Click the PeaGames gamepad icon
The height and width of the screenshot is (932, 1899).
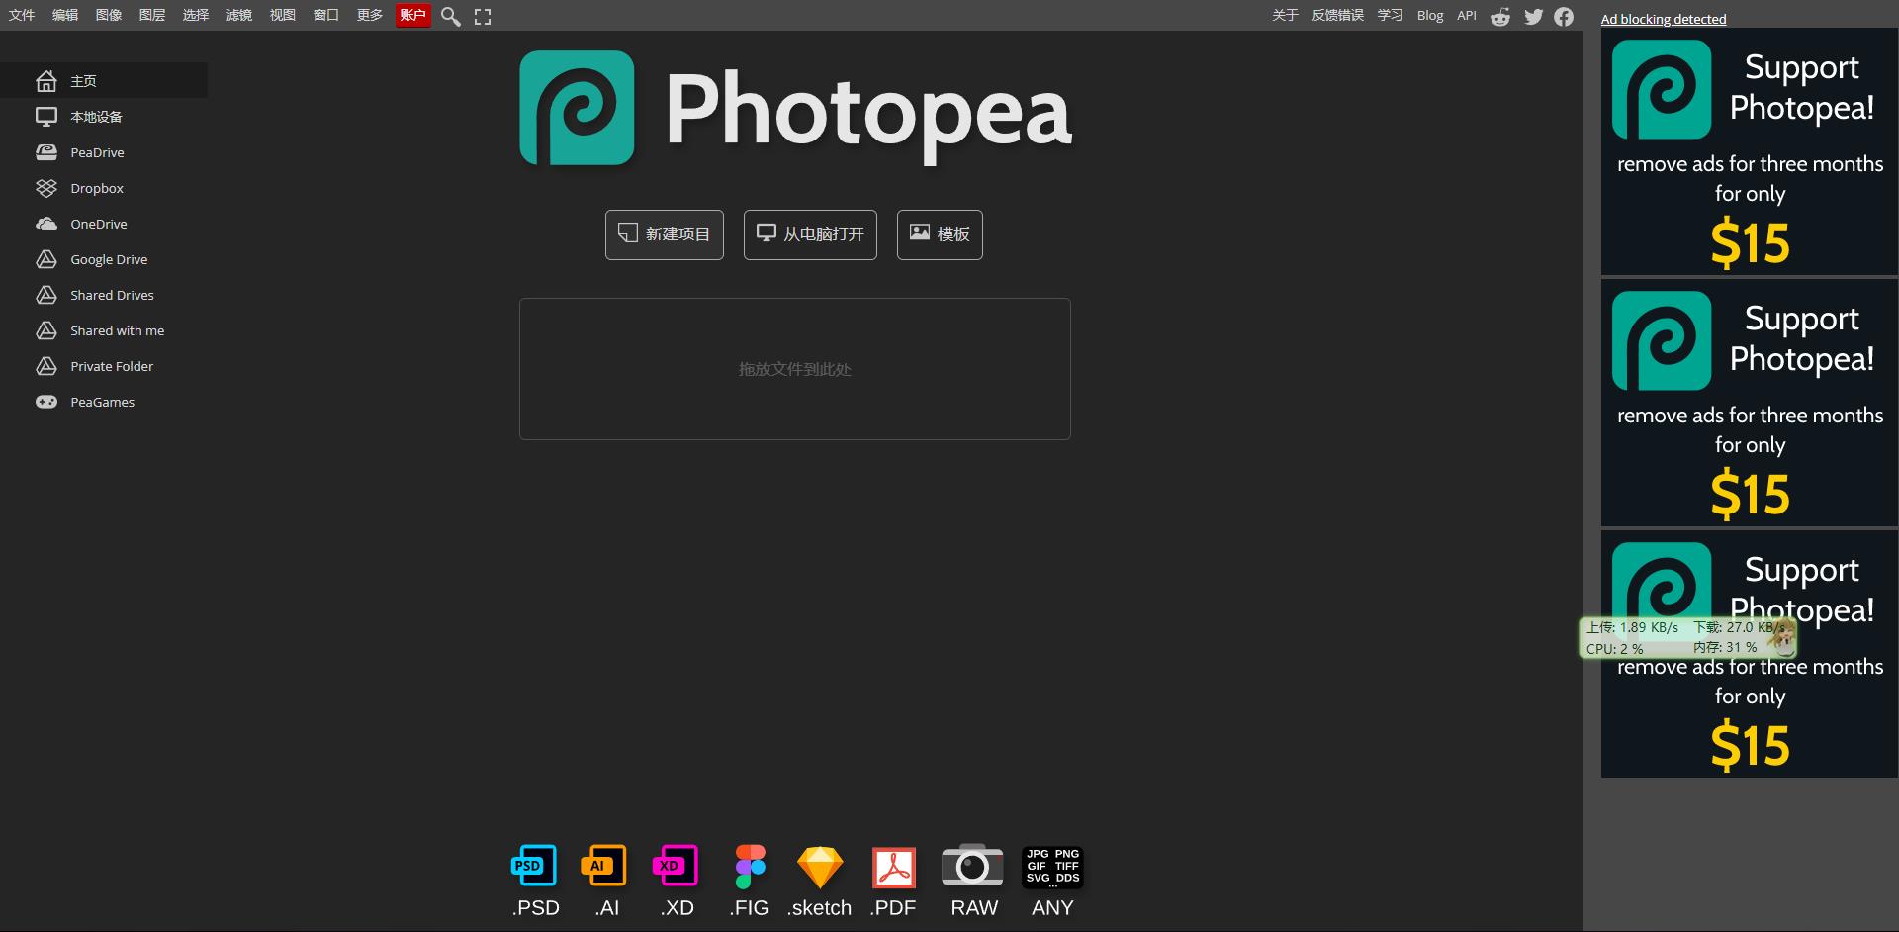tap(45, 402)
